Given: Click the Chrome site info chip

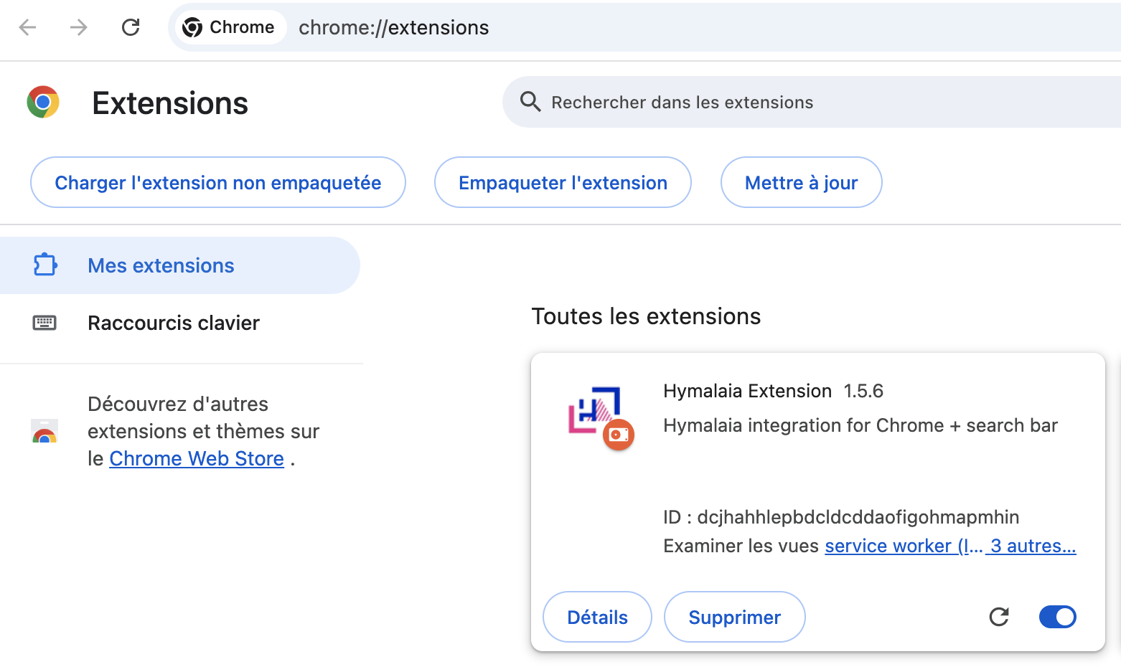Looking at the screenshot, I should tap(230, 27).
